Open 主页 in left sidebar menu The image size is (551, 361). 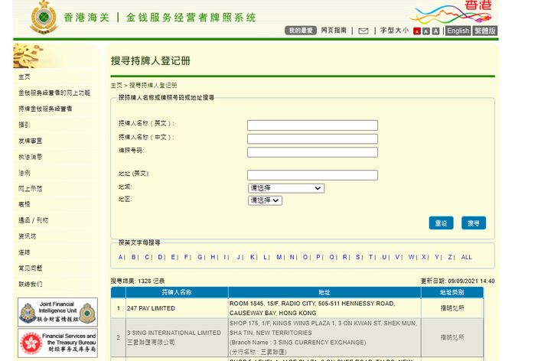point(24,77)
